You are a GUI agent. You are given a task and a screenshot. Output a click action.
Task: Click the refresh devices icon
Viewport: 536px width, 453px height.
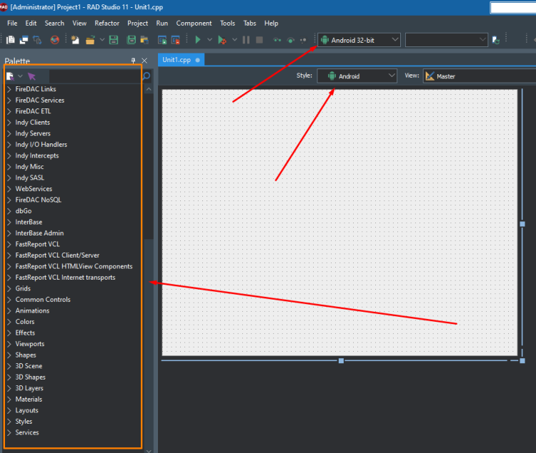click(496, 40)
